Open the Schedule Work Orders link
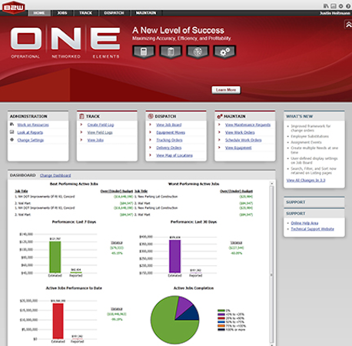352x346 pixels. click(244, 140)
